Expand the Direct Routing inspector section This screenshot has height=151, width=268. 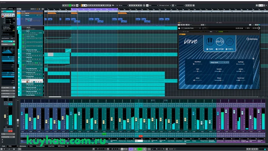8,94
